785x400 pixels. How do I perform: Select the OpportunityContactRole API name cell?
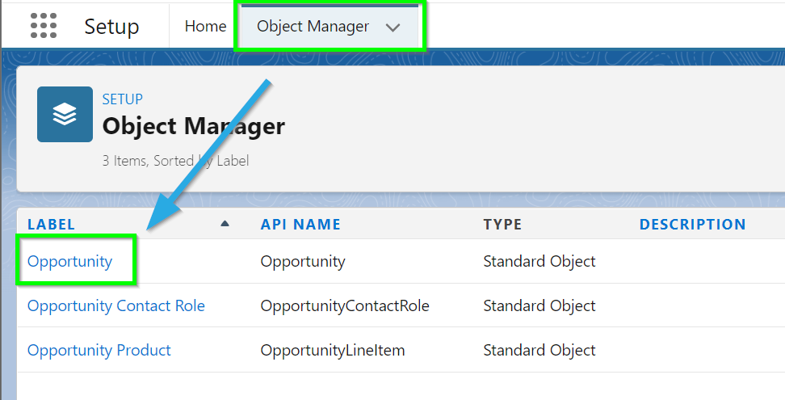click(345, 306)
